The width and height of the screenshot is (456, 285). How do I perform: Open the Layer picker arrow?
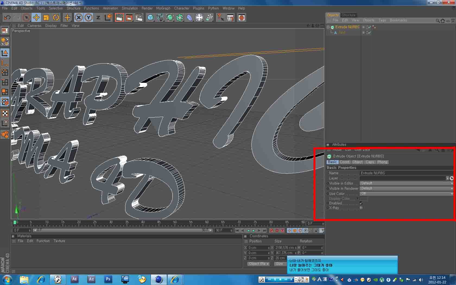[448, 178]
